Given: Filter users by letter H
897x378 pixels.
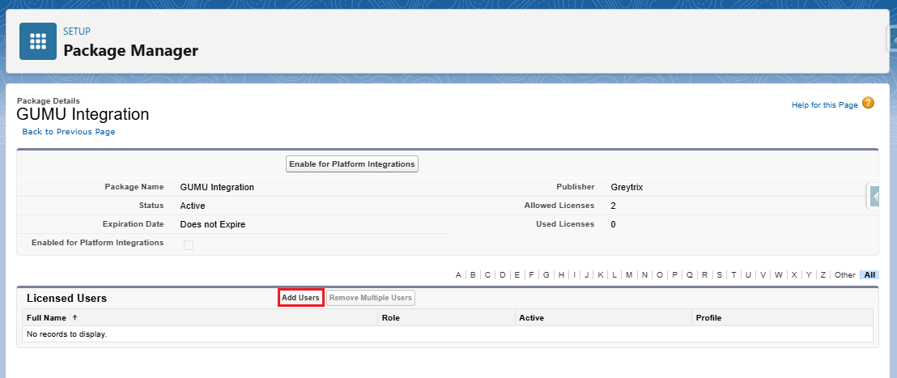Looking at the screenshot, I should coord(562,275).
